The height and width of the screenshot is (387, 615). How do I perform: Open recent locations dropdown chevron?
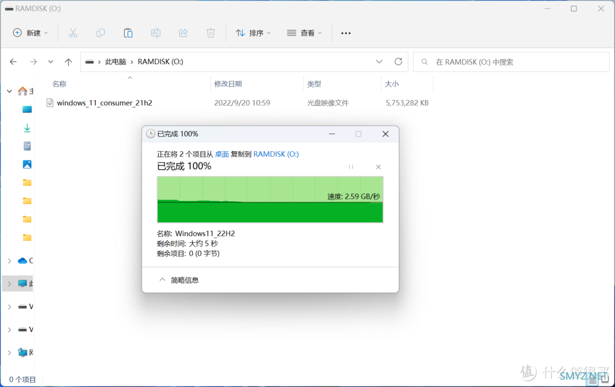point(51,62)
